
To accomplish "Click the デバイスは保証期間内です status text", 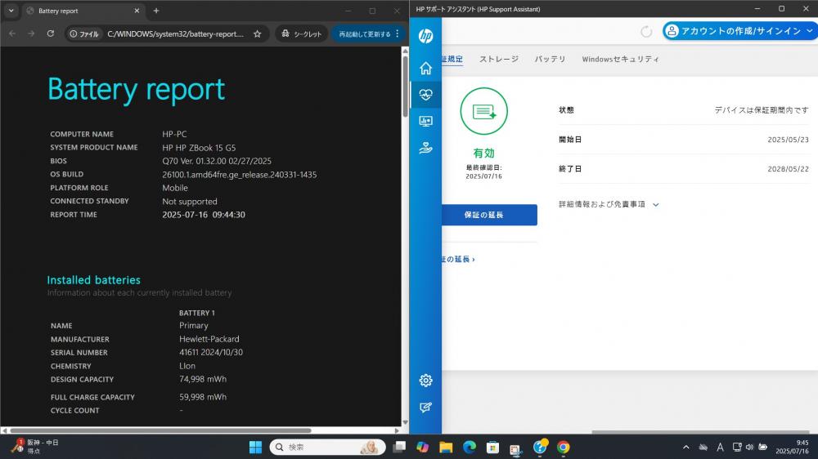I will (762, 110).
